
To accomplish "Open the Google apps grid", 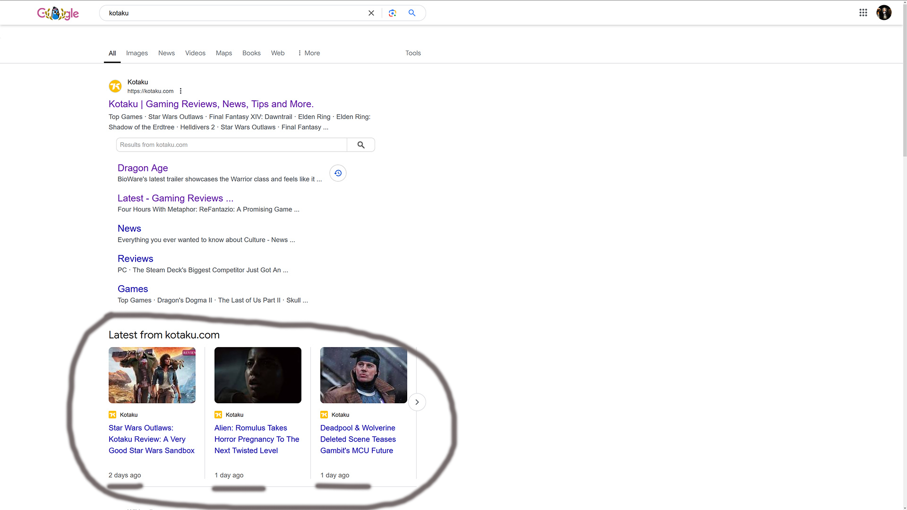I will [863, 13].
